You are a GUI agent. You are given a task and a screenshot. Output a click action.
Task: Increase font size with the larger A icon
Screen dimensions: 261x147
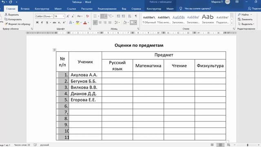tap(68, 16)
